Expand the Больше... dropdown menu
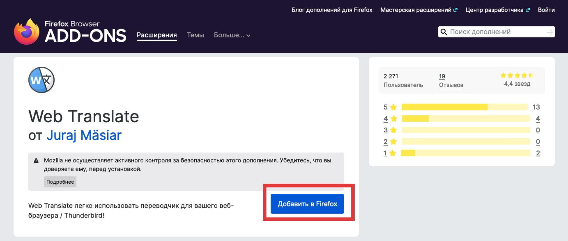This screenshot has width=568, height=241. click(232, 35)
